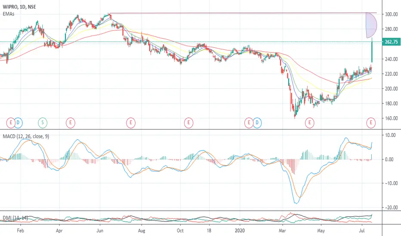
Task: Select the red horizontal line at 300
Action: click(x=243, y=13)
